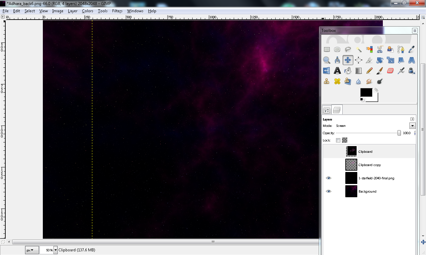
Task: Select the Scale tool
Action: point(390,60)
